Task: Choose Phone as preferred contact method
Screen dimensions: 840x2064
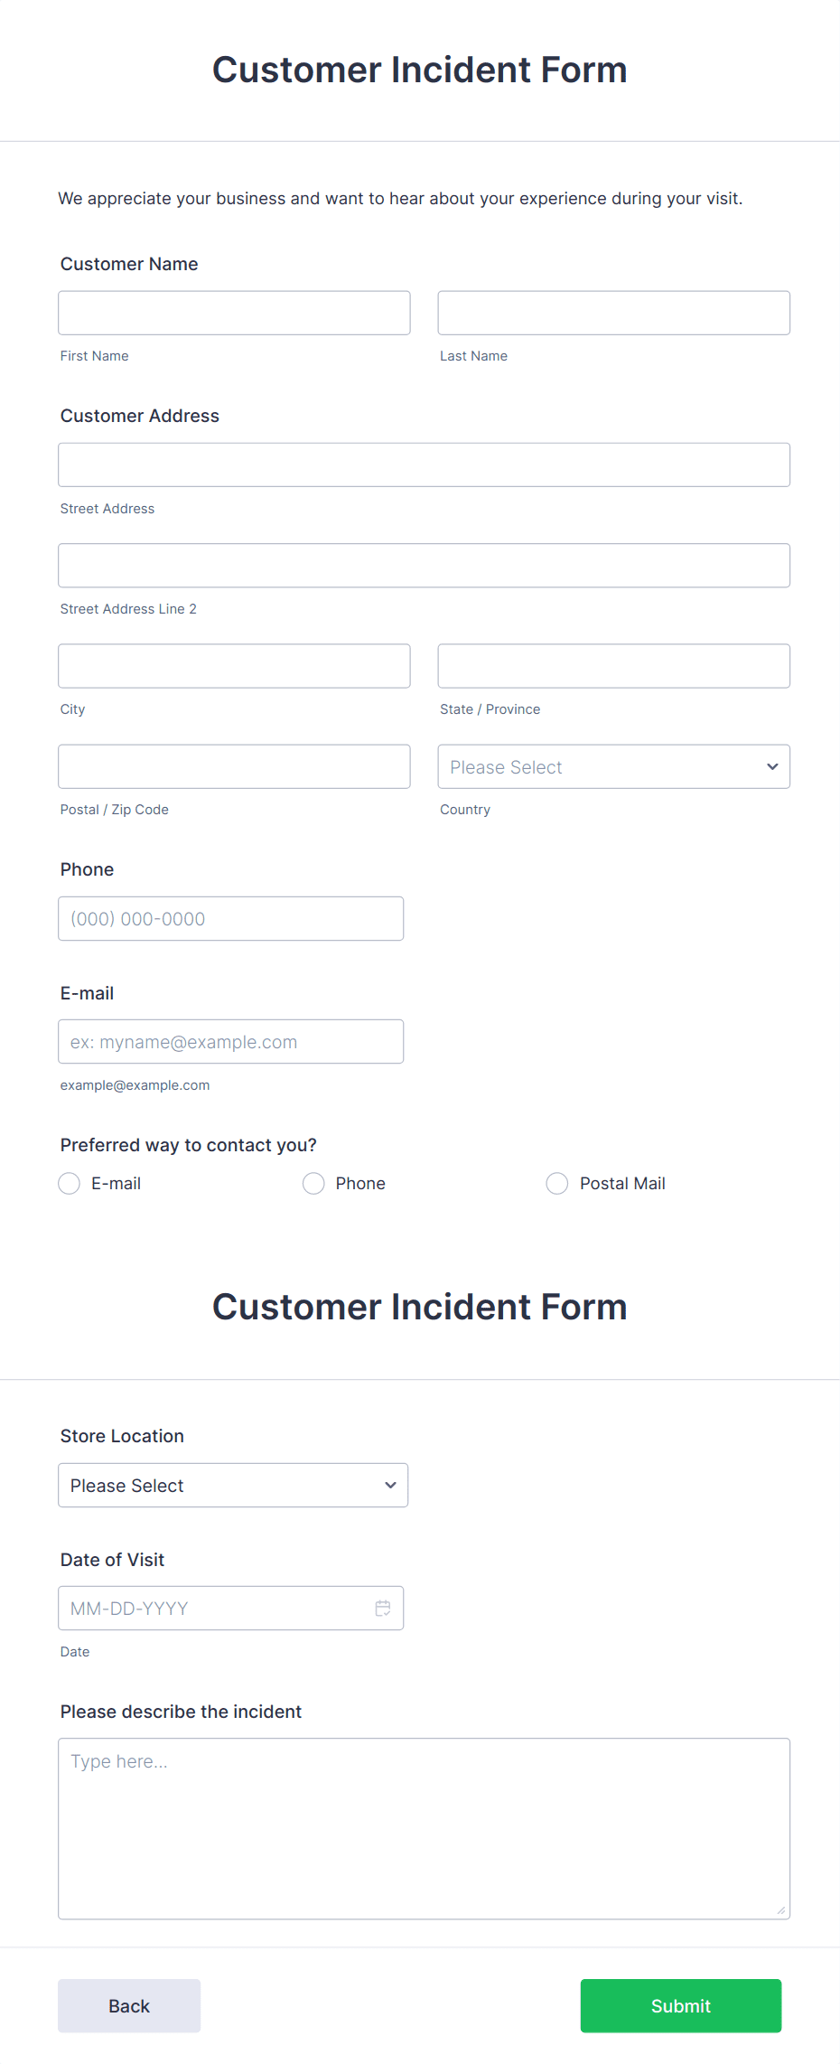Action: (313, 1184)
